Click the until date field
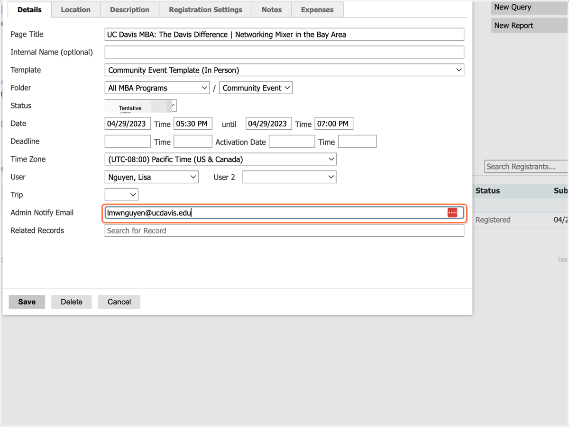The image size is (569, 427). click(268, 124)
